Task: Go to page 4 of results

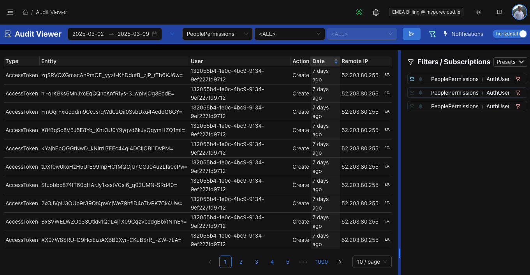Action: (x=272, y=262)
